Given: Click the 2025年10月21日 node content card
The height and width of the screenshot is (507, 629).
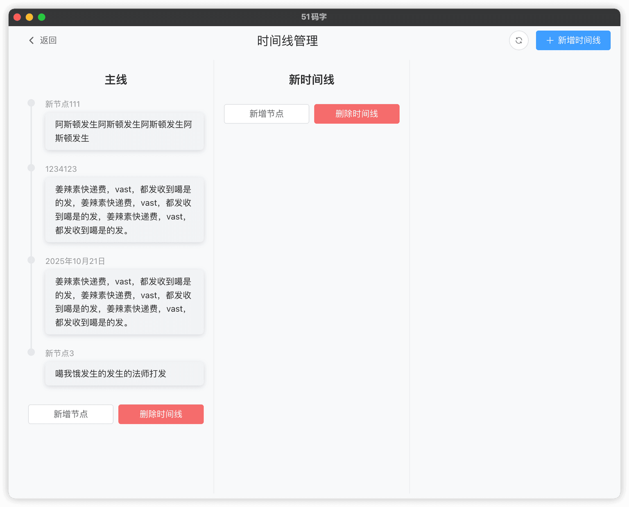Looking at the screenshot, I should [x=124, y=302].
